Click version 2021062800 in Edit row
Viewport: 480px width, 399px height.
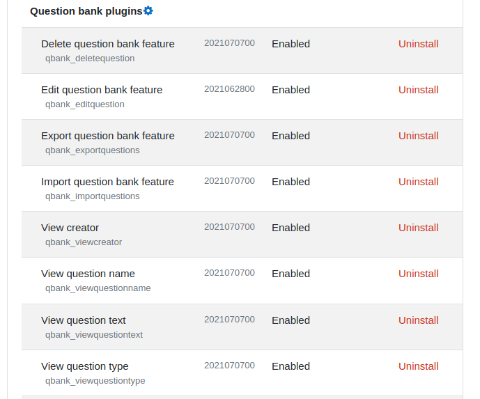click(x=229, y=89)
